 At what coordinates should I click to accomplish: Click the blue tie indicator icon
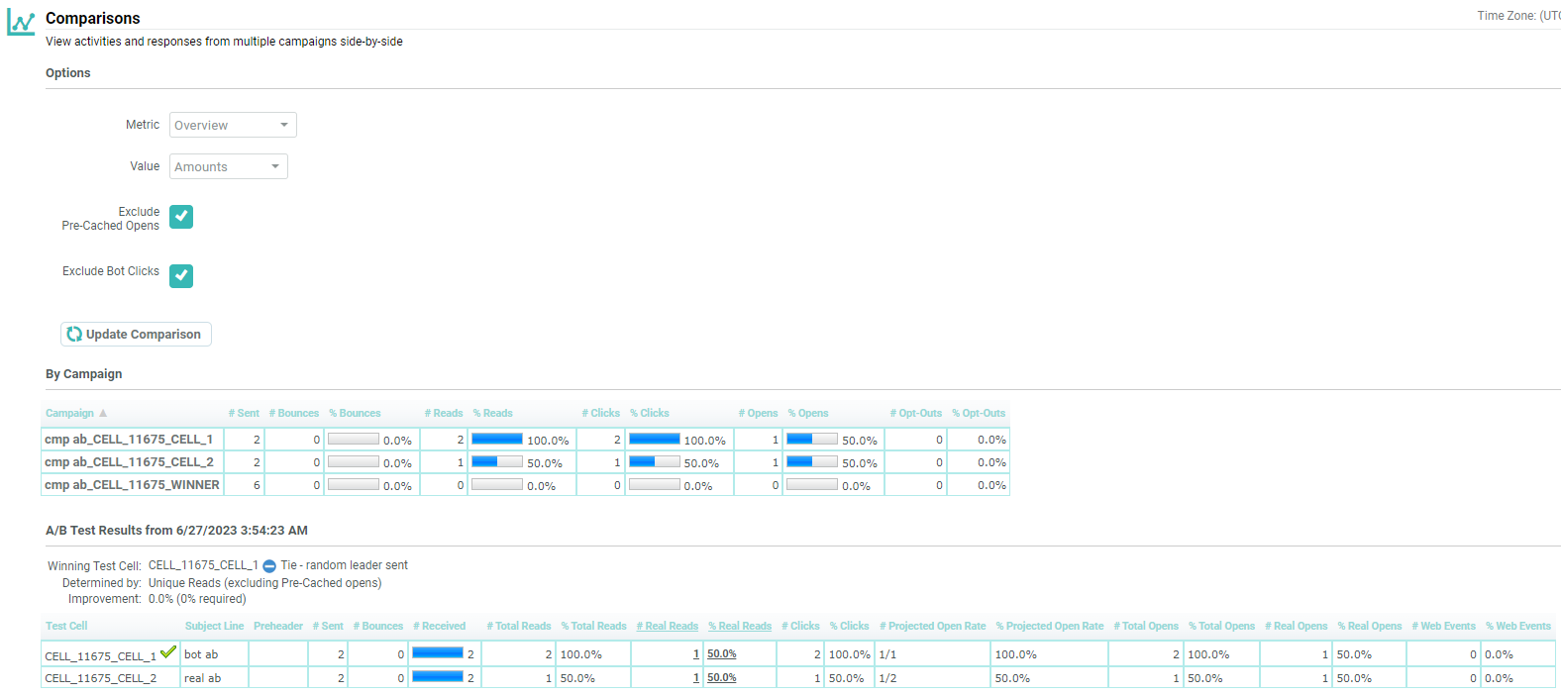point(269,566)
